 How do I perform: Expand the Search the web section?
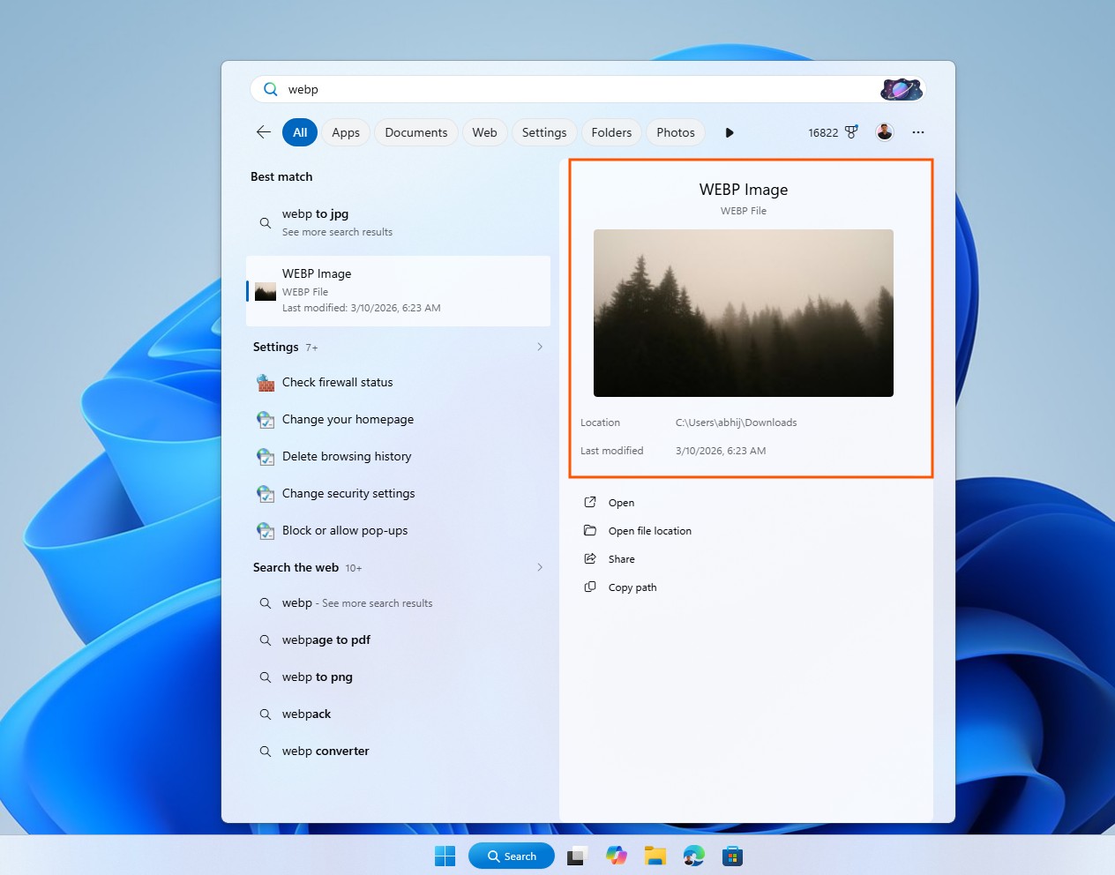(x=539, y=567)
